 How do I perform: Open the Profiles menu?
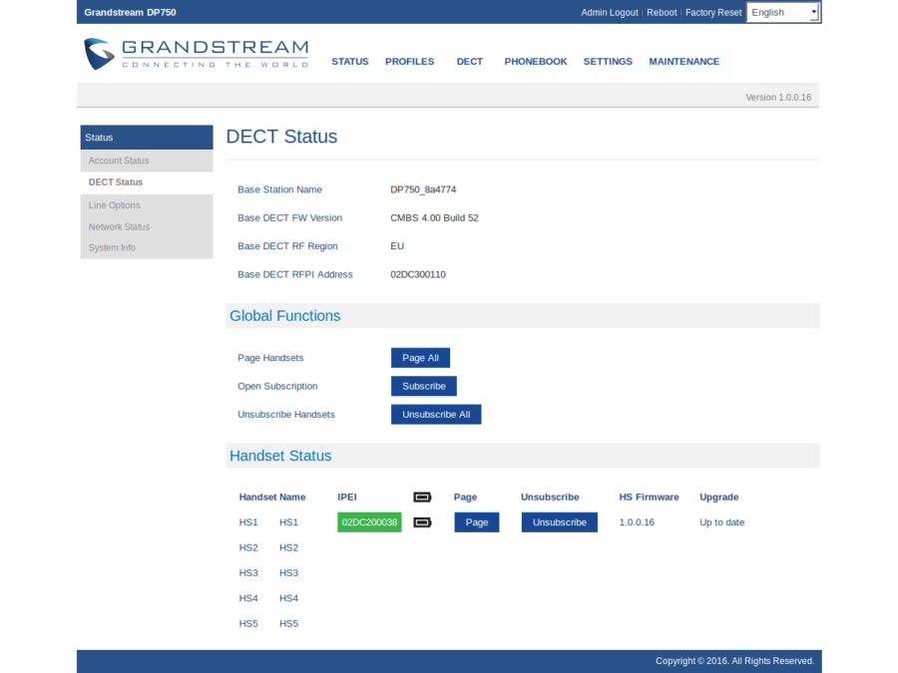[x=409, y=62]
